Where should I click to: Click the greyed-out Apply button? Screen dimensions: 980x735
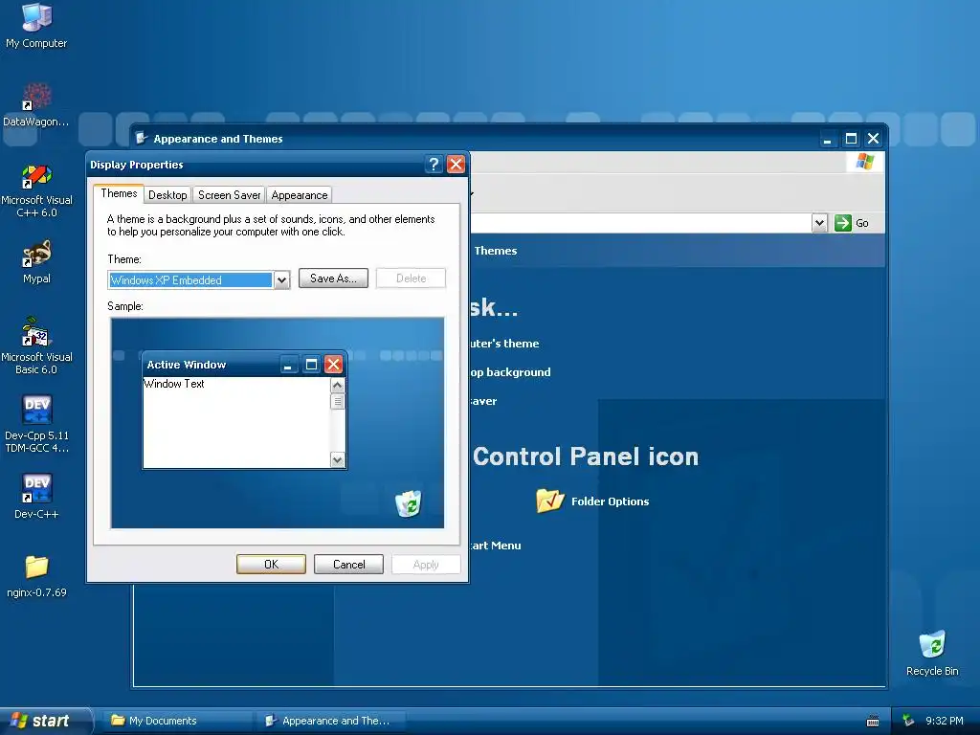pos(426,565)
